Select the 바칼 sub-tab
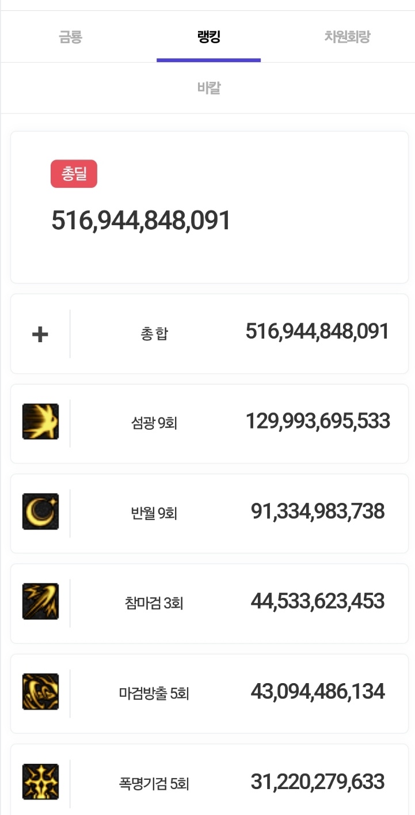Viewport: 415px width, 815px height. click(x=208, y=88)
